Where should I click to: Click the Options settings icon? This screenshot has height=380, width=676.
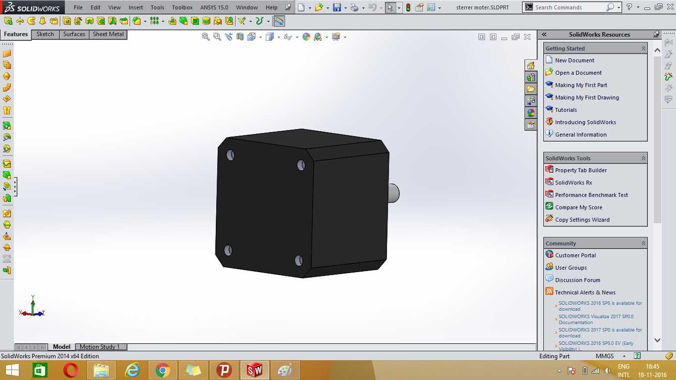431,7
